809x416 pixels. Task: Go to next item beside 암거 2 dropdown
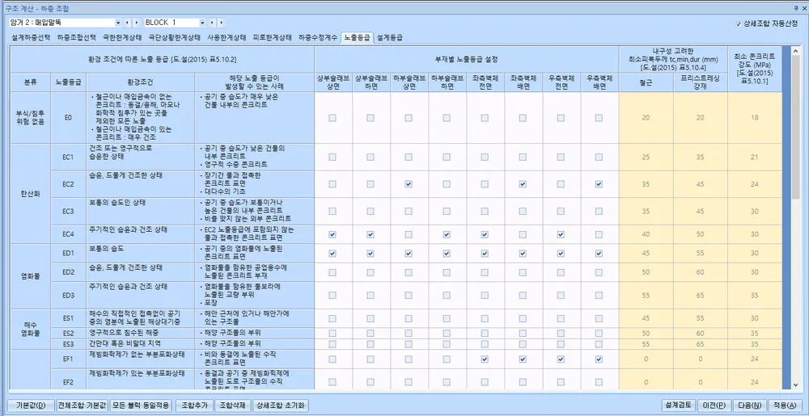pyautogui.click(x=136, y=23)
